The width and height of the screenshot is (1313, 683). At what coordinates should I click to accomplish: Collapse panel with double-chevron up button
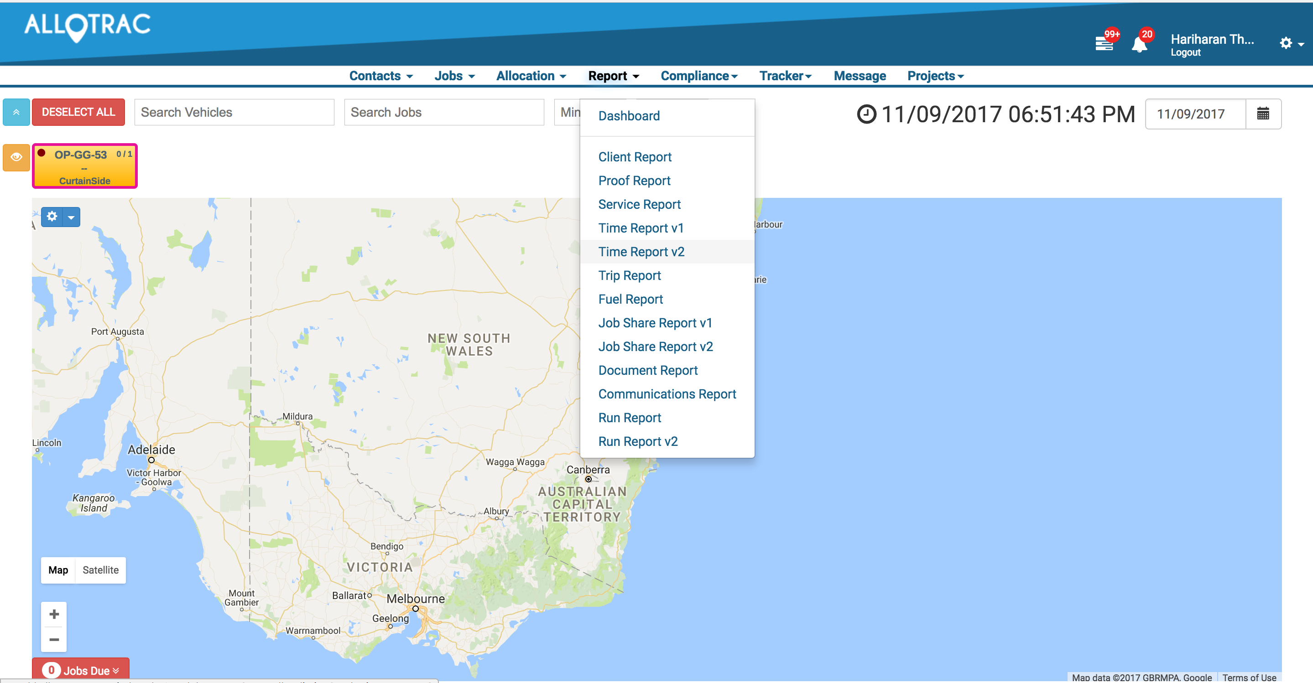tap(16, 112)
